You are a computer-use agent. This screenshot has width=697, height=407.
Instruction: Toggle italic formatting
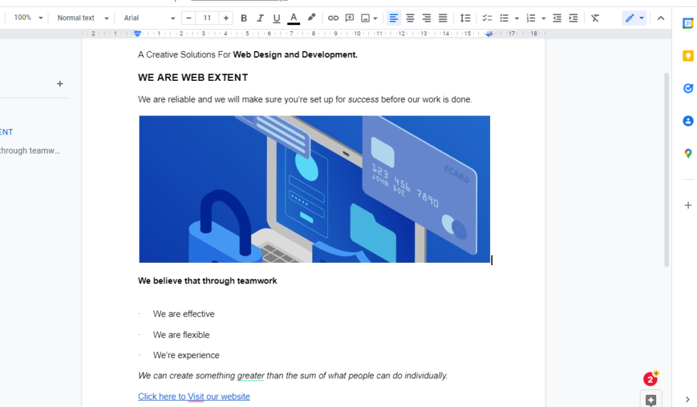tap(260, 18)
